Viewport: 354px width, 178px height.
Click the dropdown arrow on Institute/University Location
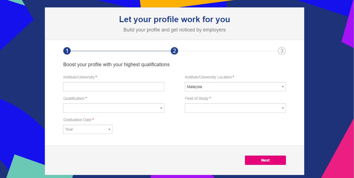[x=283, y=87]
